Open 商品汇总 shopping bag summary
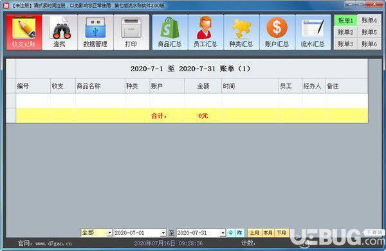Screen dimensions: 386x251 click(170, 32)
